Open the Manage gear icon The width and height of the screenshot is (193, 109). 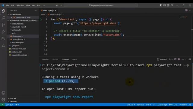click(3, 100)
